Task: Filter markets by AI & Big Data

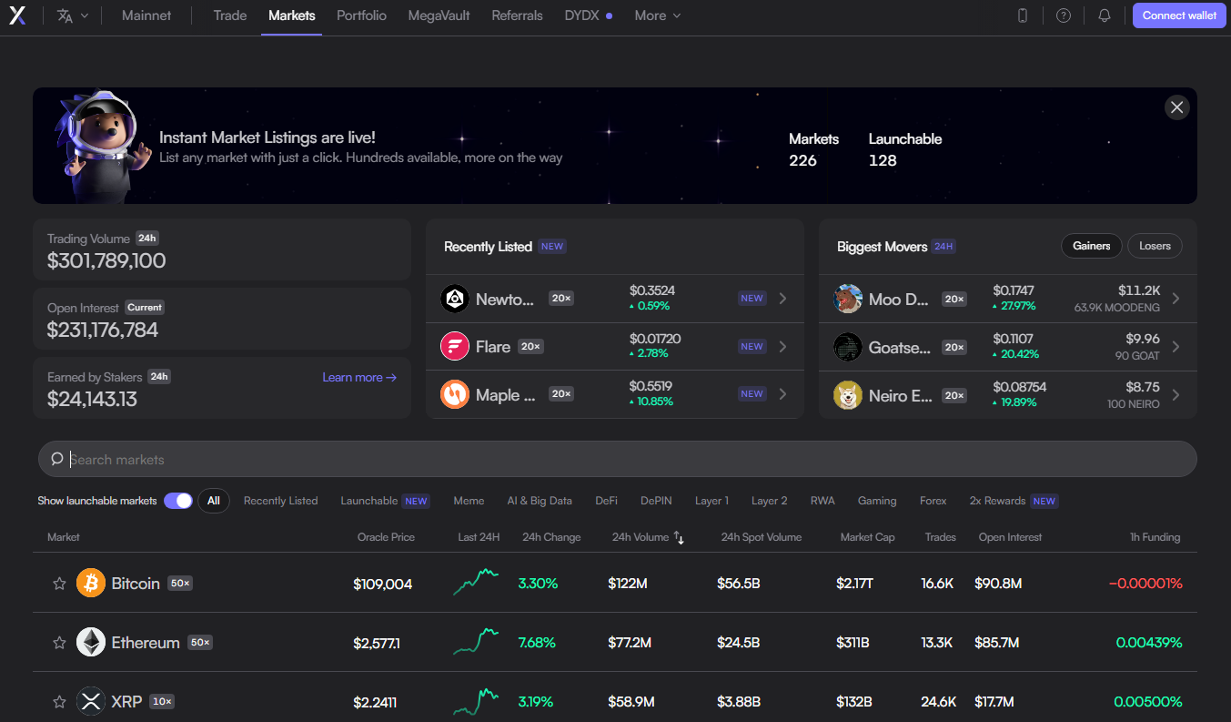Action: (540, 501)
